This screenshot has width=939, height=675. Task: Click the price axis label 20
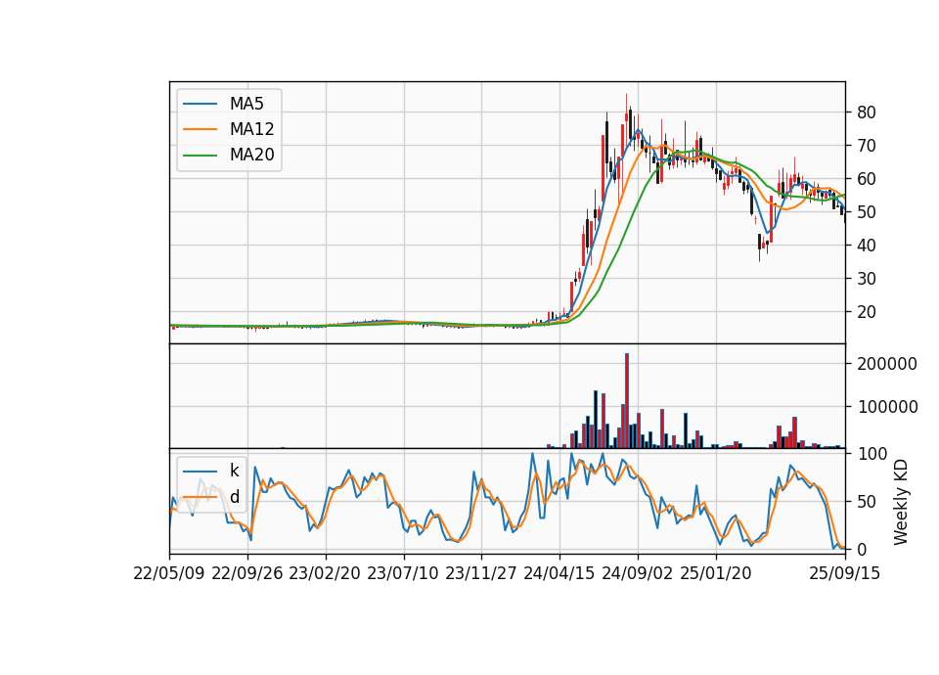867,312
